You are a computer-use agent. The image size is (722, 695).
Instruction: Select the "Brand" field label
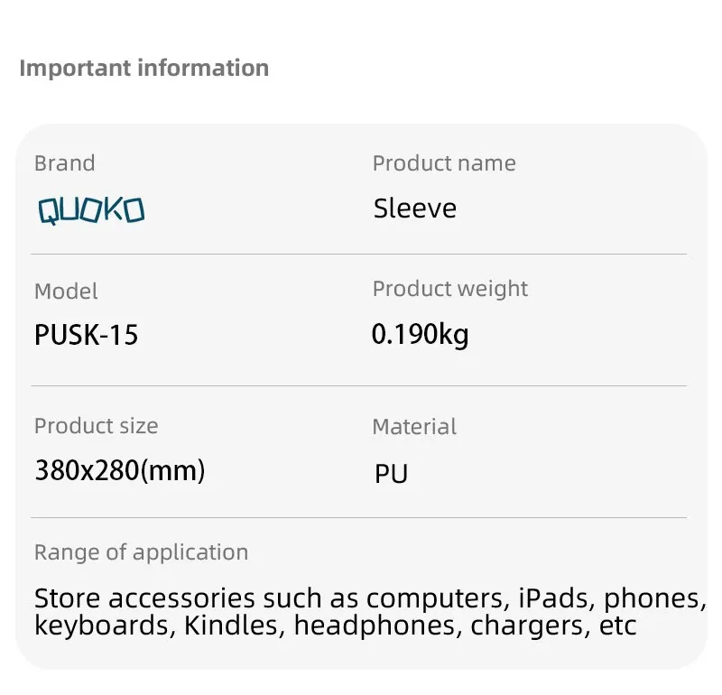(x=64, y=163)
